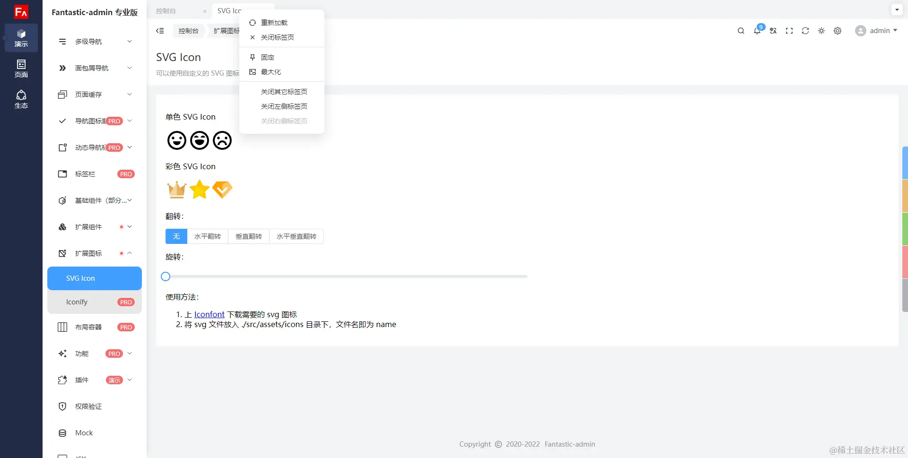The width and height of the screenshot is (908, 458).
Task: Toggle fullscreen mode icon
Action: (789, 31)
